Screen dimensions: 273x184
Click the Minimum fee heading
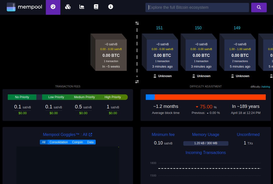pos(163,135)
